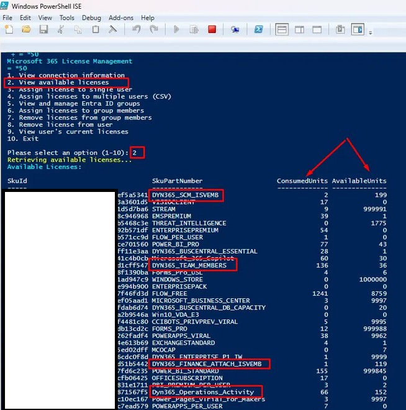The height and width of the screenshot is (410, 406).
Task: Open a script file with the folder icon
Action: (27, 29)
